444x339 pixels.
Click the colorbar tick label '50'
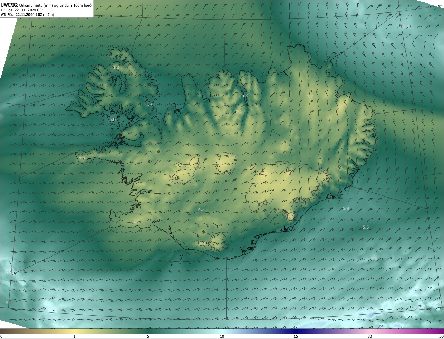pyautogui.click(x=441, y=336)
